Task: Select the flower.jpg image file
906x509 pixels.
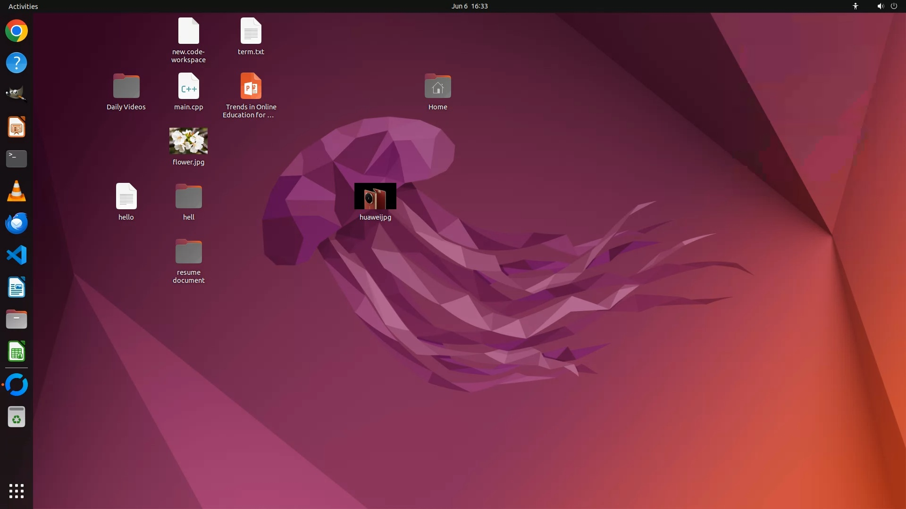Action: [x=188, y=141]
